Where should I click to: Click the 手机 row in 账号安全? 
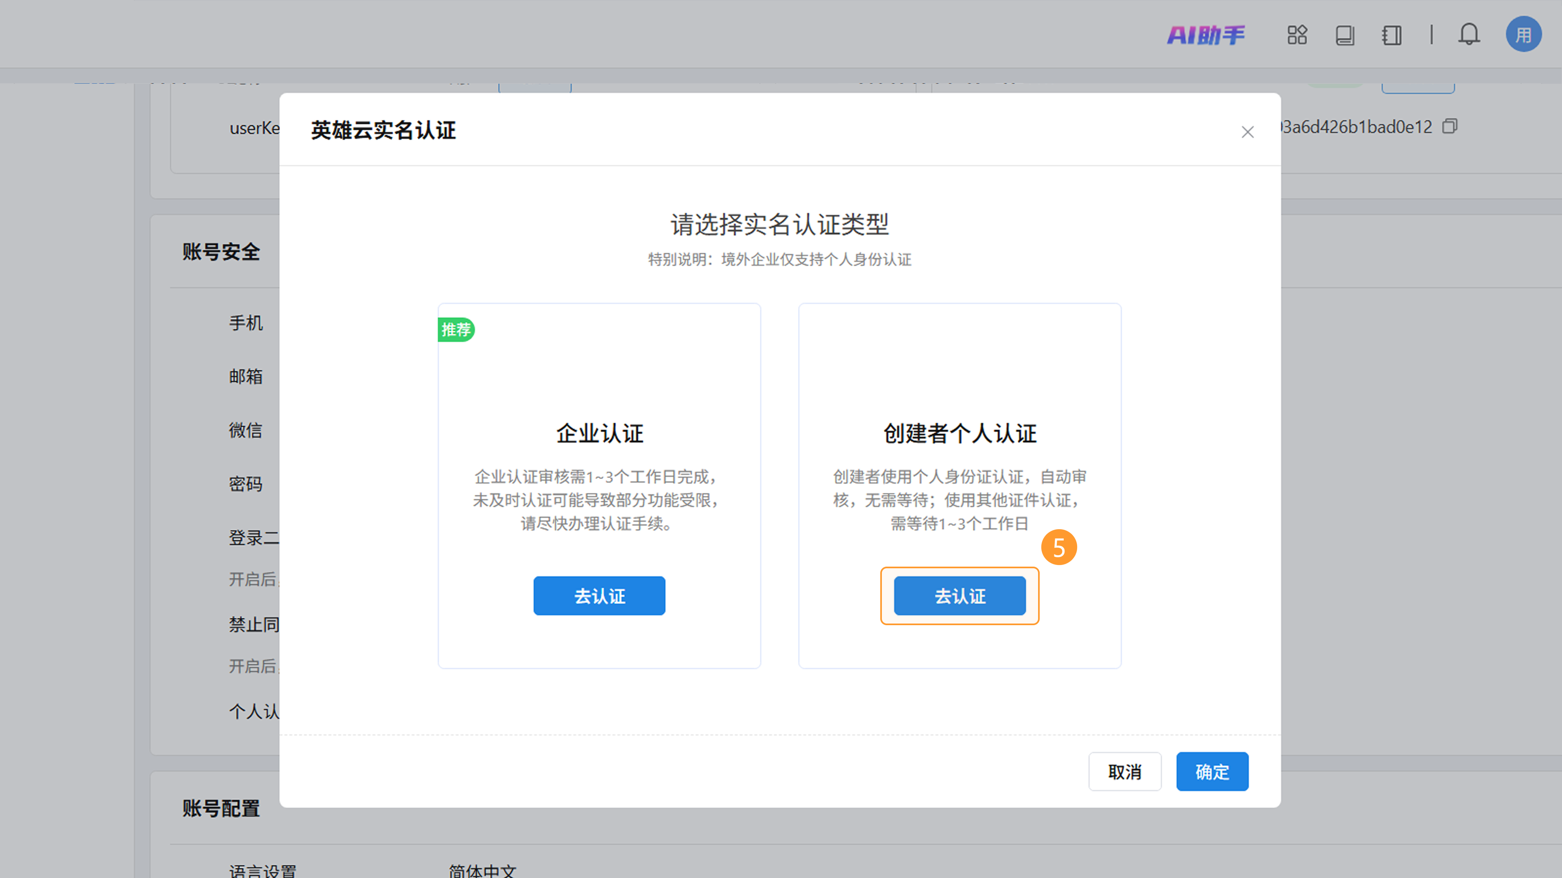pos(246,323)
